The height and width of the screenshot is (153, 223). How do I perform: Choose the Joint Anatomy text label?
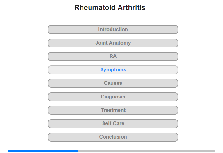point(113,43)
